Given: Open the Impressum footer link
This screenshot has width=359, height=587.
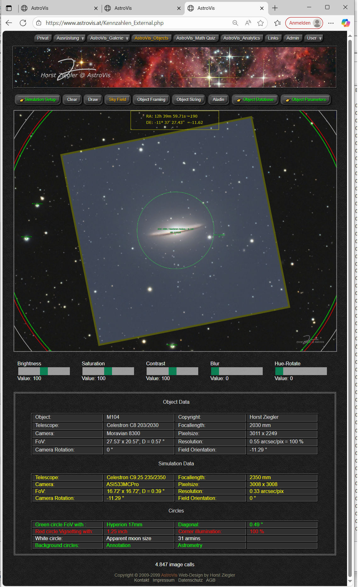Looking at the screenshot, I should pos(163,580).
